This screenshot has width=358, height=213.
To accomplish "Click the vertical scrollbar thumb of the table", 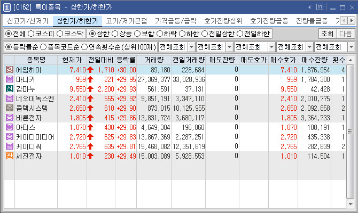I will pyautogui.click(x=351, y=132).
